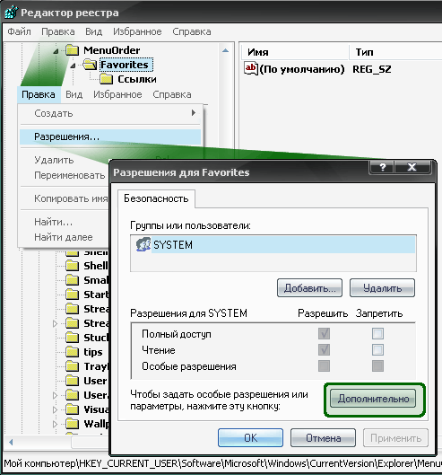The image size is (442, 475).
Task: Open the Справка menu in top menu bar
Action: click(x=192, y=31)
